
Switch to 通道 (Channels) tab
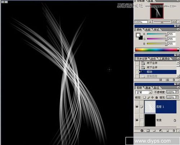tap(148, 88)
